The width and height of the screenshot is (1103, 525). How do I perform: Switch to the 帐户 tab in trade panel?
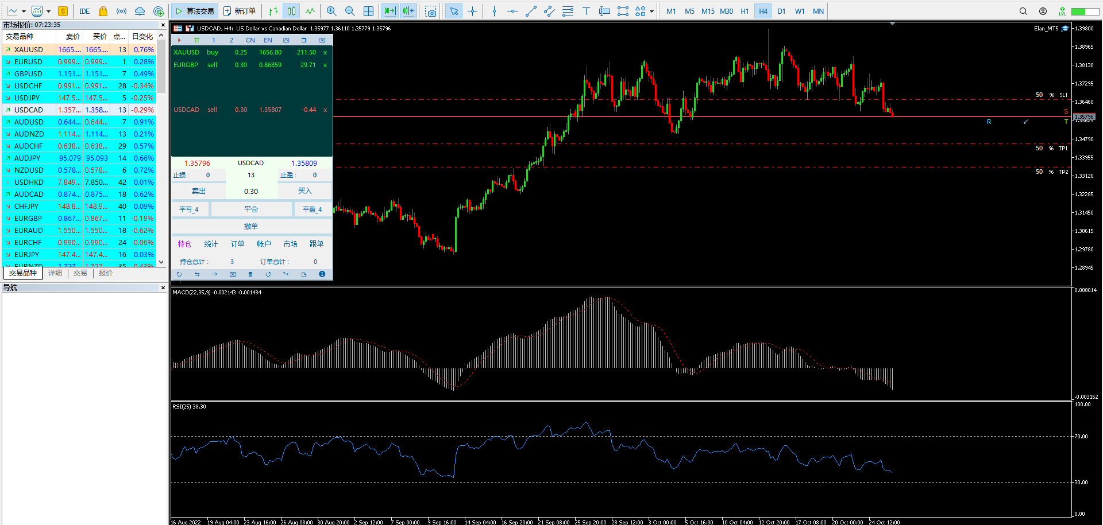[264, 244]
